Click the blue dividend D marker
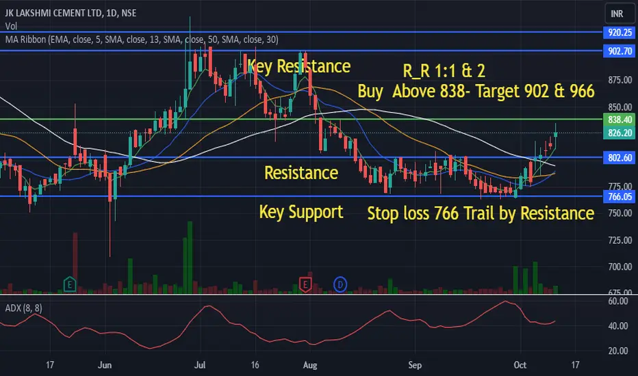Image resolution: width=638 pixels, height=376 pixels. coord(340,284)
